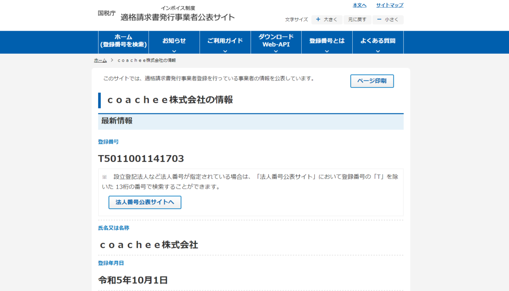Open the 登録番号とは menu item
This screenshot has height=291, width=509.
tap(327, 42)
